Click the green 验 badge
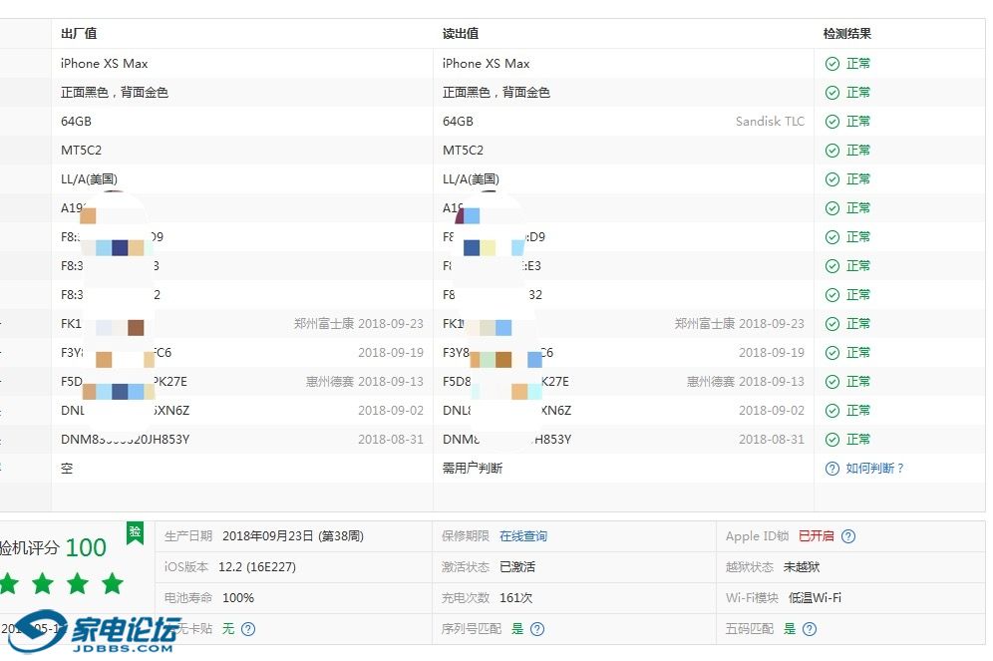 (x=135, y=532)
